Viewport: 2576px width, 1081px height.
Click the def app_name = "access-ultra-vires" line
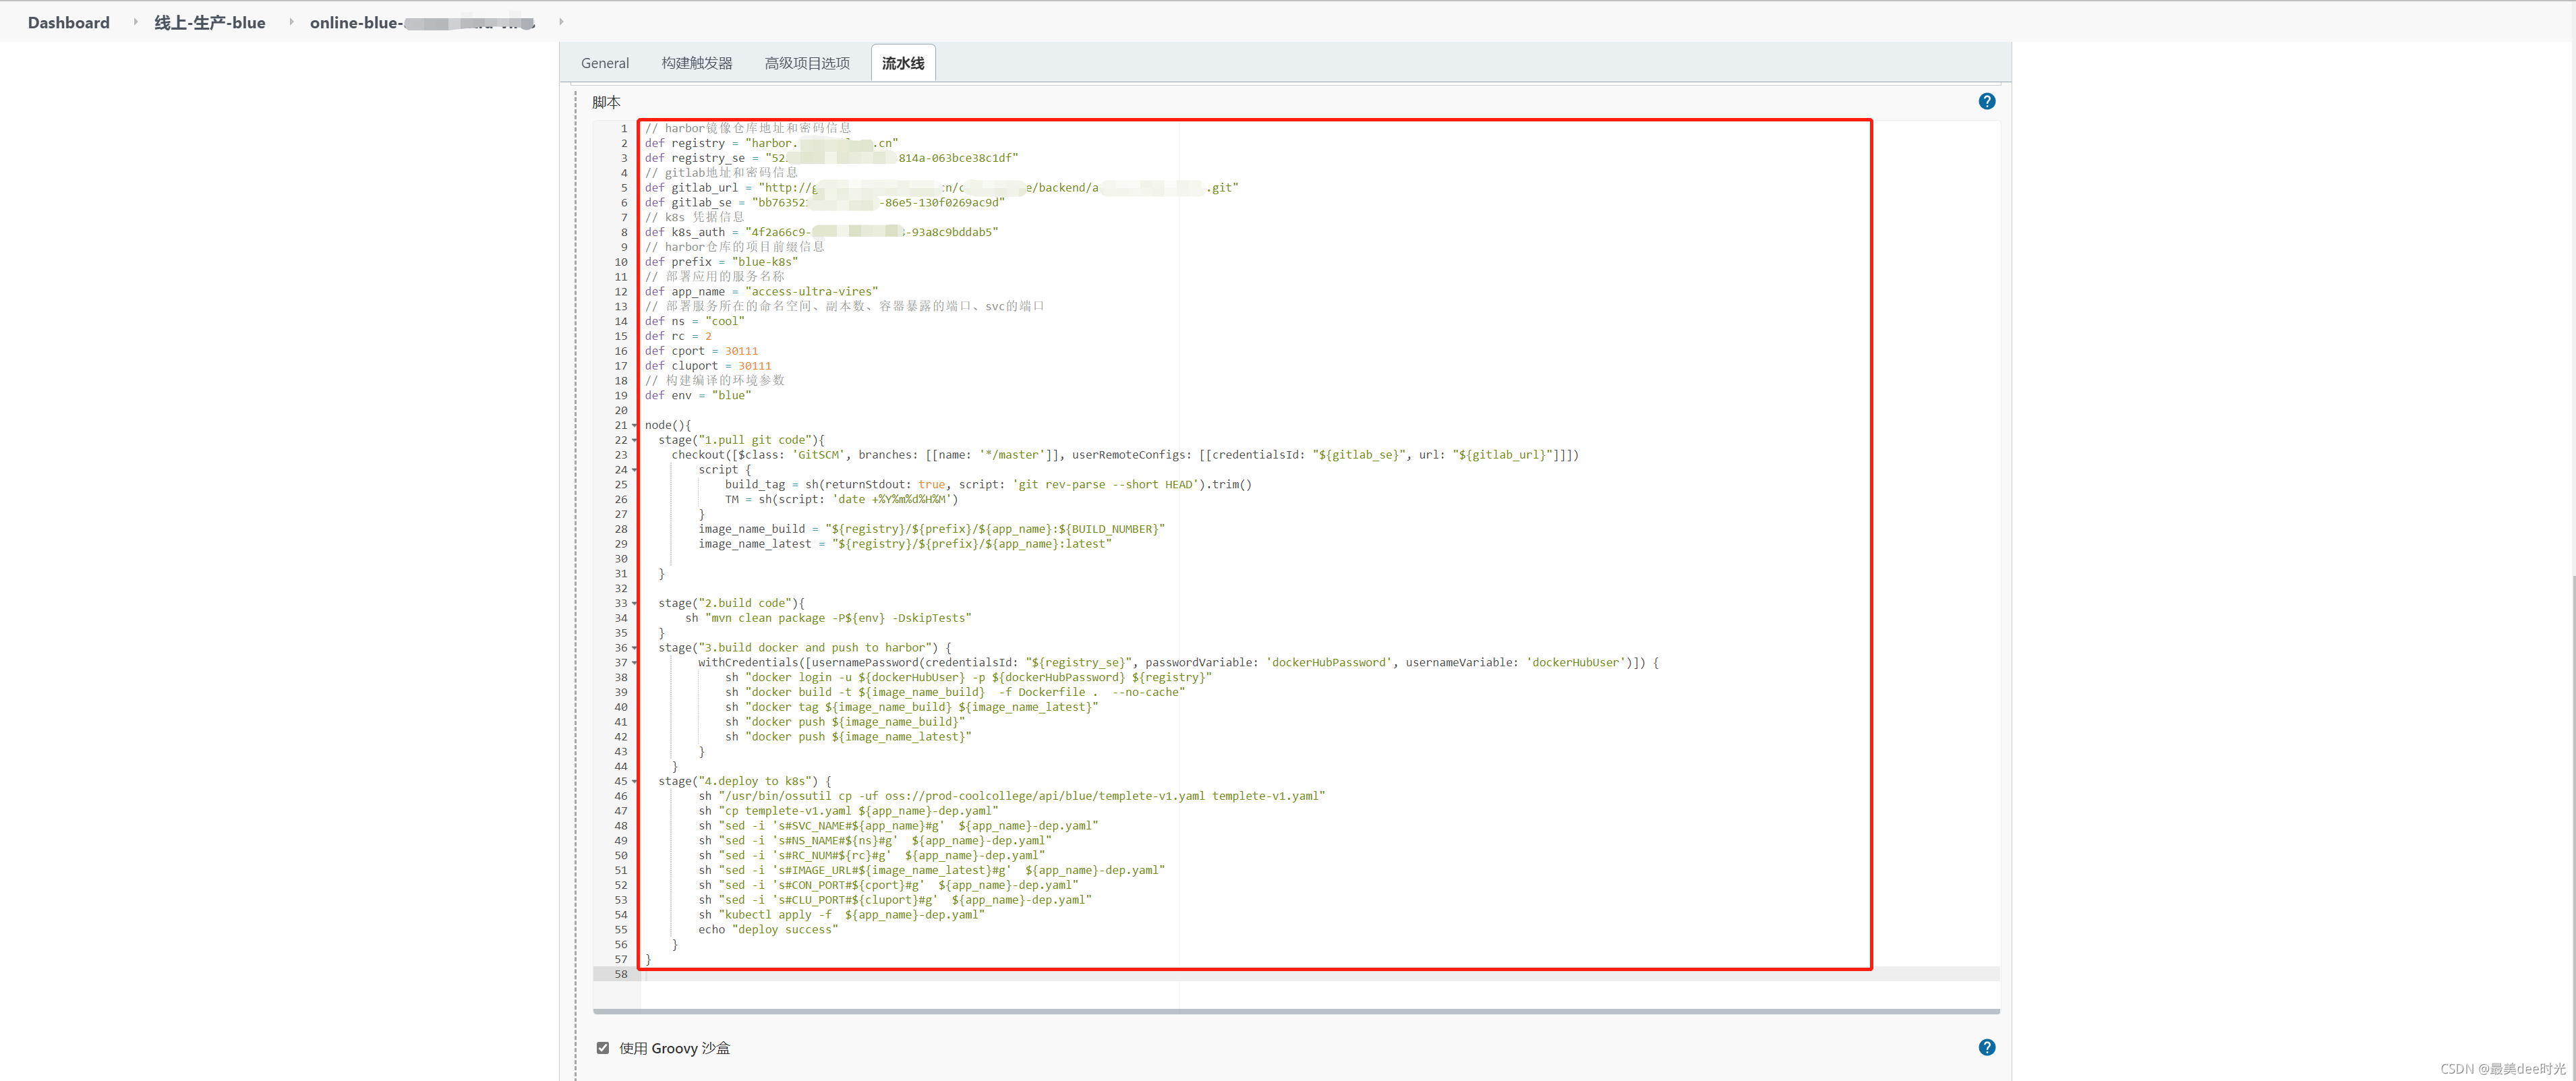pos(761,292)
